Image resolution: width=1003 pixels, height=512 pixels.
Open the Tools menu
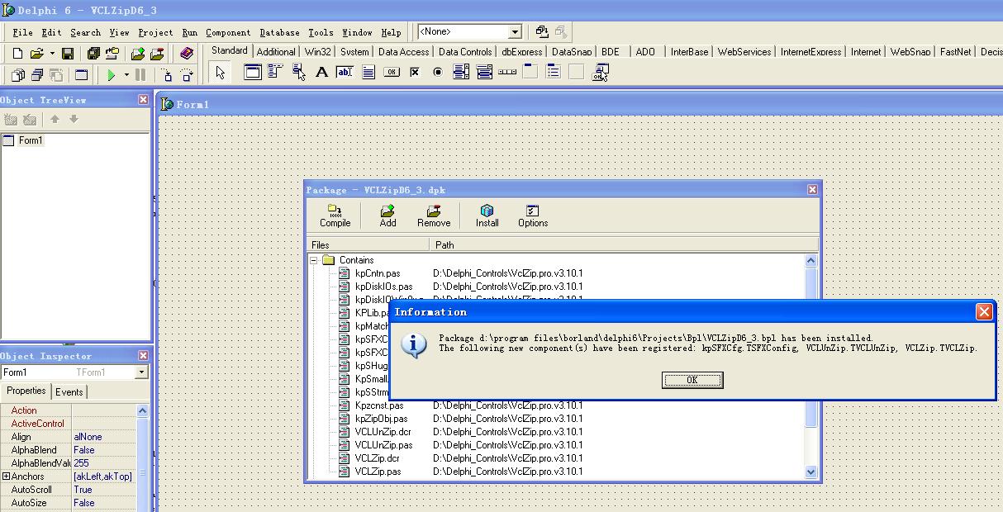coord(321,33)
